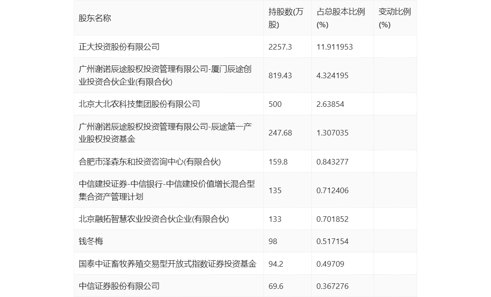Viewport: 491px width, 297px height.
Task: Click the value 247.68
Action: click(x=280, y=133)
